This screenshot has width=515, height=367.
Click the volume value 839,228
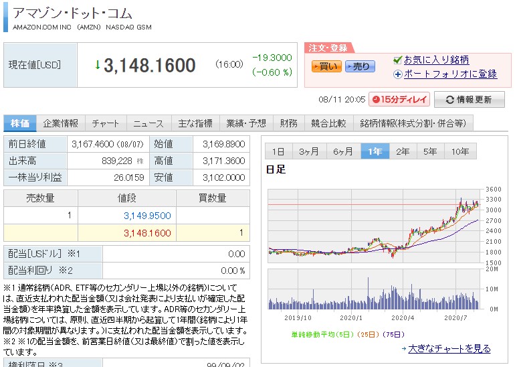(x=117, y=161)
